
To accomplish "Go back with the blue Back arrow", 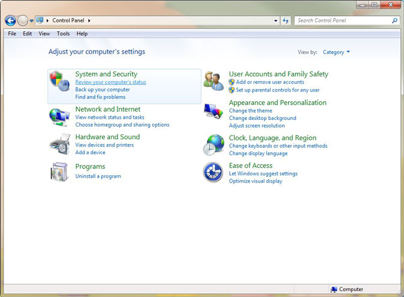I will 10,20.
